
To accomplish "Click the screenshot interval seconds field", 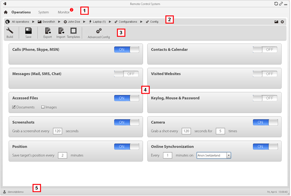I will click(57, 131).
